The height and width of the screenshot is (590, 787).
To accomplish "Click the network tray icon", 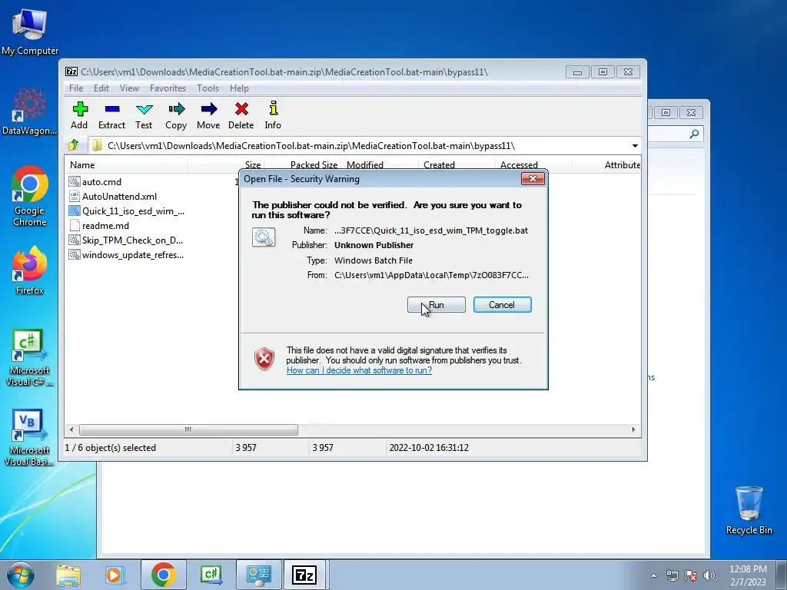I will [x=672, y=575].
